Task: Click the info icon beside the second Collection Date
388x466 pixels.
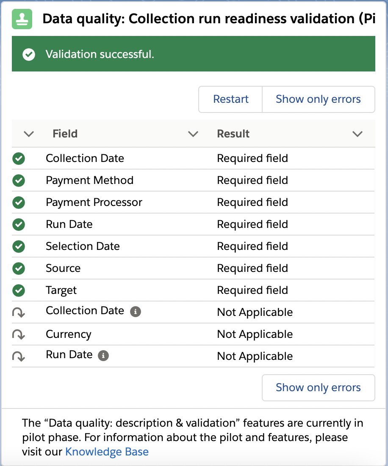Action: 135,312
